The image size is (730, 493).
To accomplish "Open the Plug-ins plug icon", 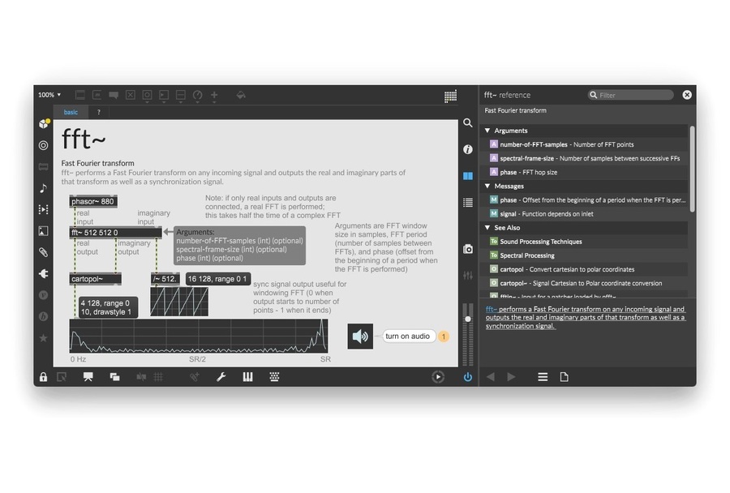I will (43, 274).
